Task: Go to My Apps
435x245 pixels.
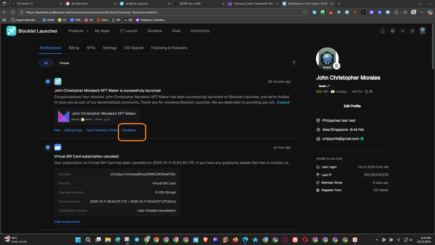Action: pos(102,31)
